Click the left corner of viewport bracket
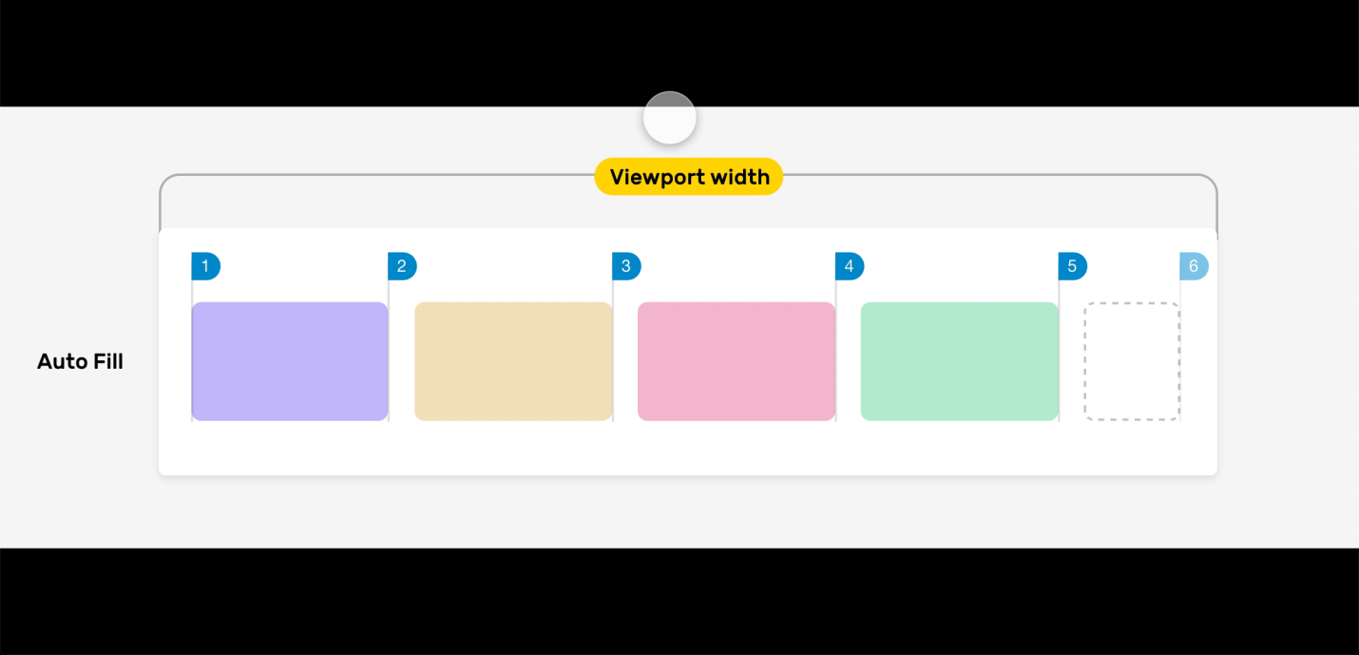Image resolution: width=1359 pixels, height=655 pixels. tap(165, 181)
